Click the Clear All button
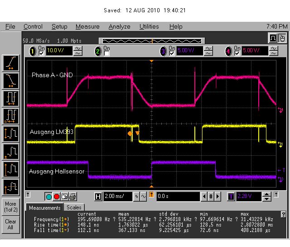Viewport: 290px width, 247px height. coord(11,224)
